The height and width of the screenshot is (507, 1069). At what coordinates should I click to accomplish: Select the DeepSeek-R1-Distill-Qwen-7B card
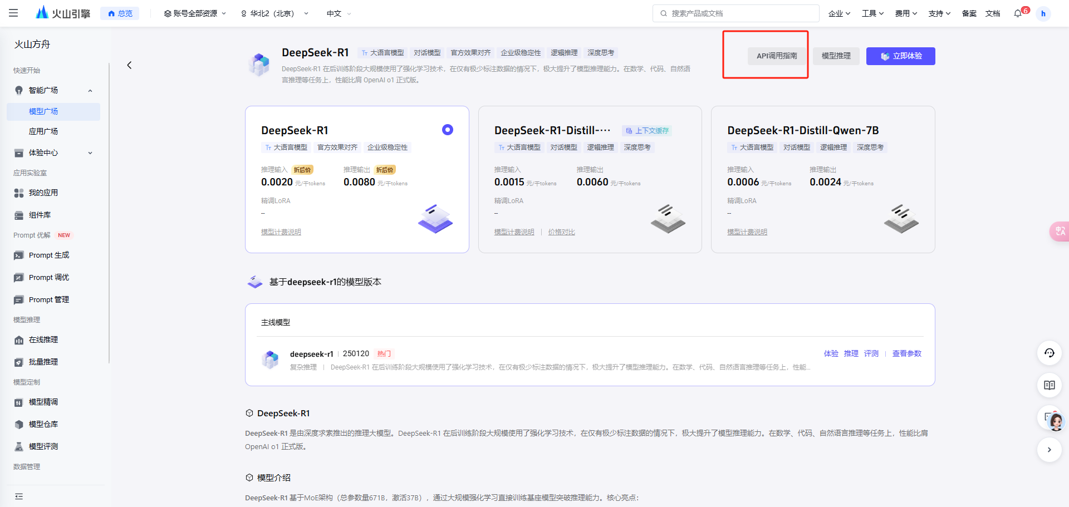pos(823,179)
